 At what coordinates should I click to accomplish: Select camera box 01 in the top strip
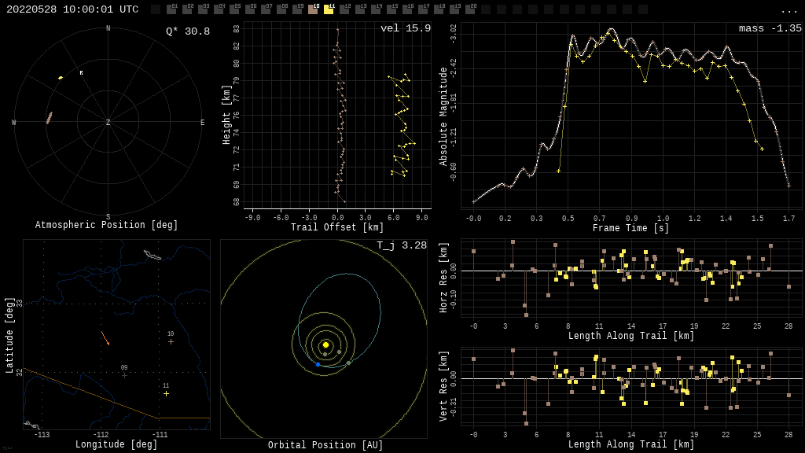(171, 9)
